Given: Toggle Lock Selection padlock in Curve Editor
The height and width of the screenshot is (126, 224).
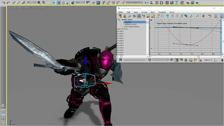Looking at the screenshot, I should pos(125,16).
